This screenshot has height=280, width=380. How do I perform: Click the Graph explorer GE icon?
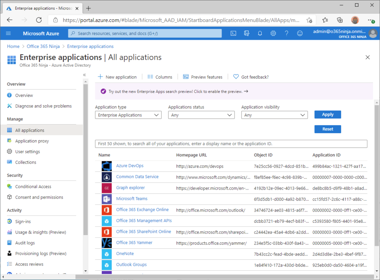[107, 188]
